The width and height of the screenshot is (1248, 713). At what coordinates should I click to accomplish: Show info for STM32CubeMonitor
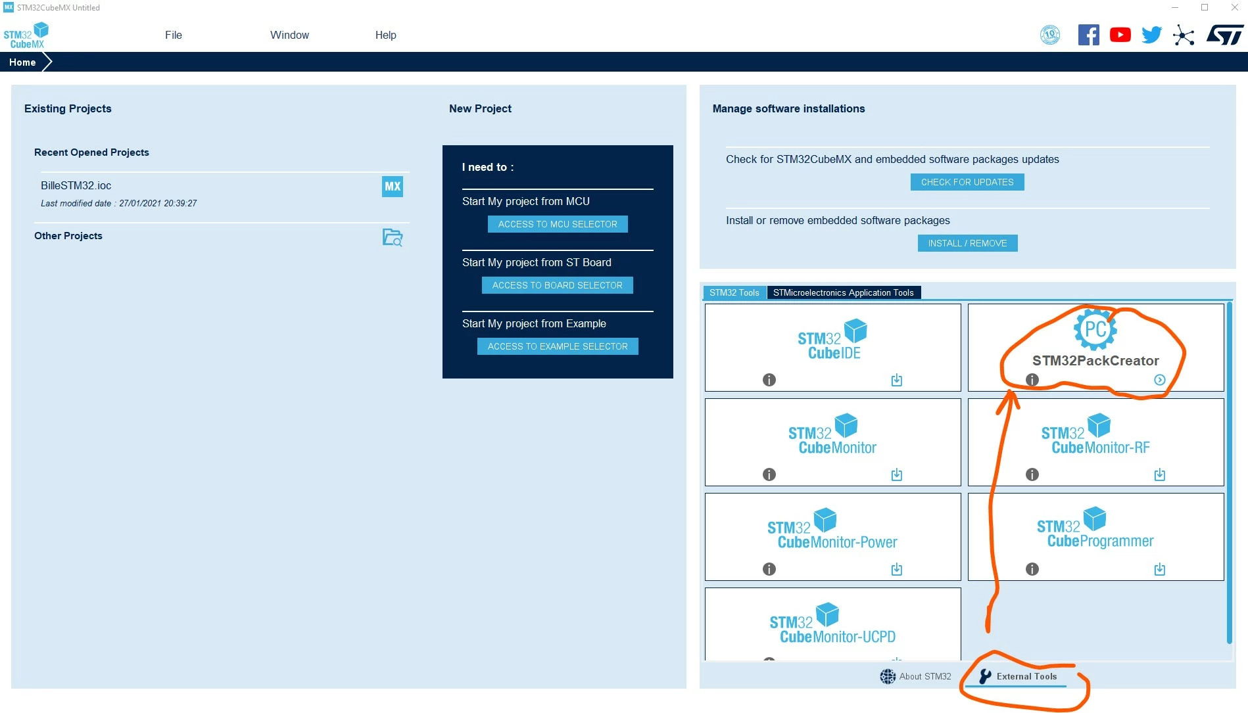click(769, 474)
